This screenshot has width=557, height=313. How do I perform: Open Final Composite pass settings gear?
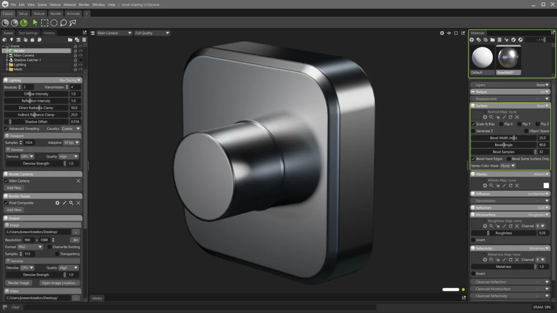(x=58, y=203)
